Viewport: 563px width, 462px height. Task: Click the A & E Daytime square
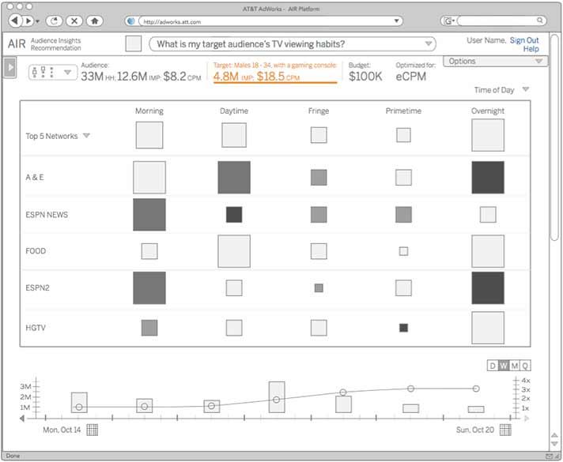pyautogui.click(x=234, y=177)
